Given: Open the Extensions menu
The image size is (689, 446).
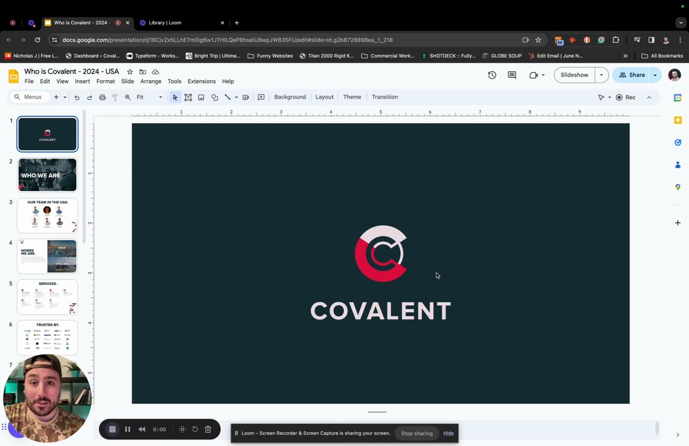Looking at the screenshot, I should pyautogui.click(x=202, y=81).
